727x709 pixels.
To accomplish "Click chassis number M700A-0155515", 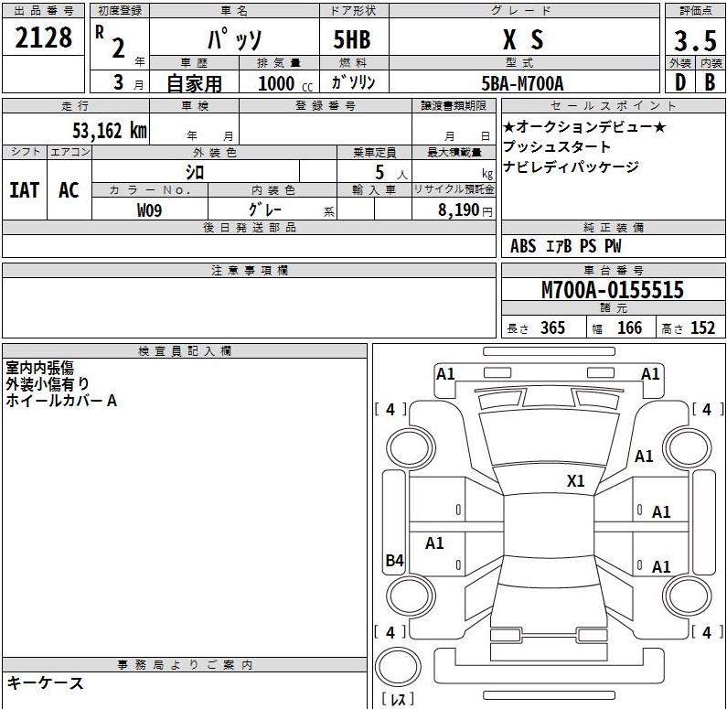I will click(x=613, y=290).
